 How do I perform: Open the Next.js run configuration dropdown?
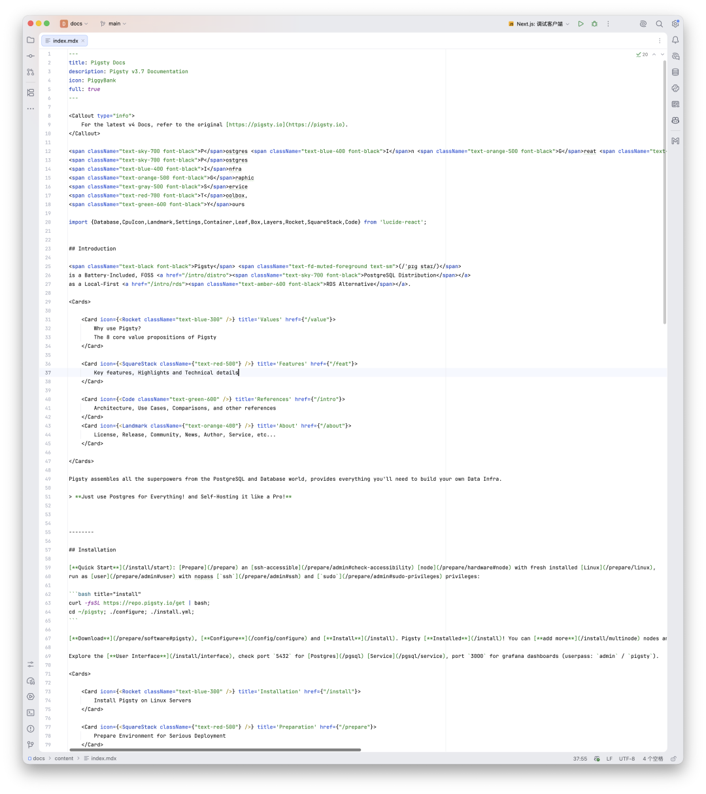[x=539, y=24]
